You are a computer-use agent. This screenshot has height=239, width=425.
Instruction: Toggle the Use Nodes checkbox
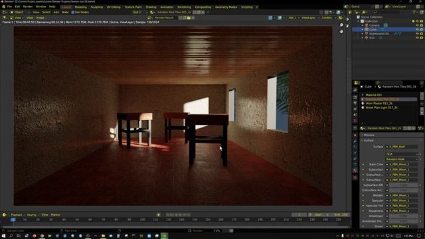72,12
